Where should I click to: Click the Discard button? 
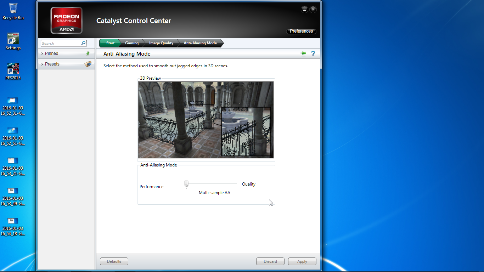270,261
